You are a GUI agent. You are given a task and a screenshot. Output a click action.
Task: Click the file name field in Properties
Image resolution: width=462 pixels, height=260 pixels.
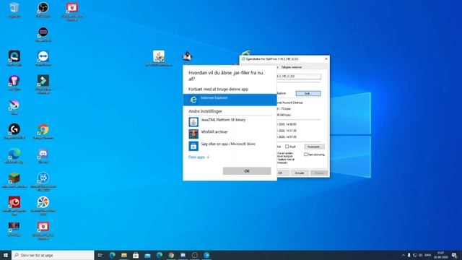coord(299,77)
